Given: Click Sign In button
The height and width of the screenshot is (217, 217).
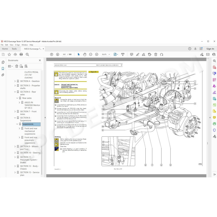Looking at the screenshot, I should click(x=210, y=49).
